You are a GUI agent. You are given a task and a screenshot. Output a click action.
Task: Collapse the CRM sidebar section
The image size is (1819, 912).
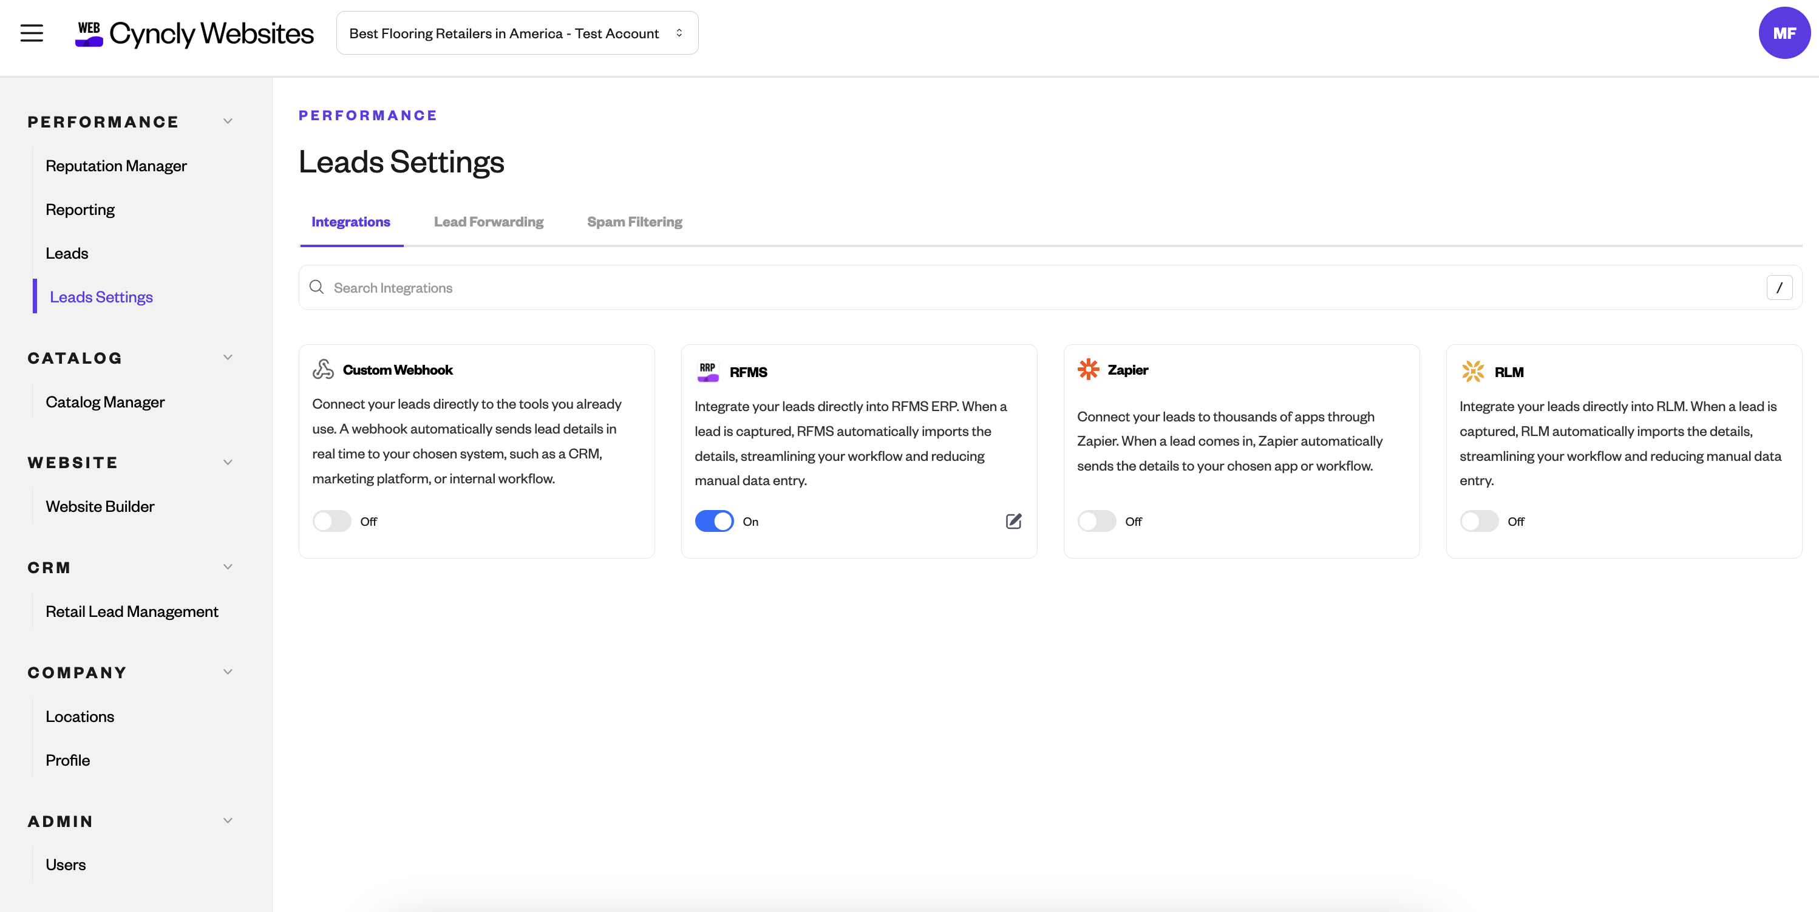pyautogui.click(x=227, y=567)
